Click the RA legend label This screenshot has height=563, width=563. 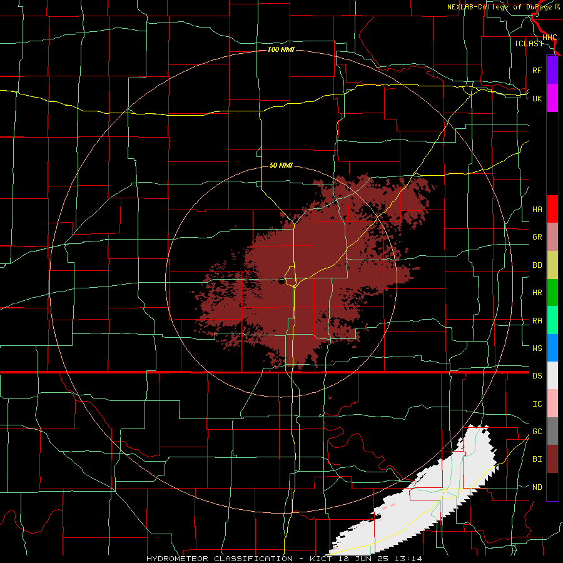(x=537, y=320)
